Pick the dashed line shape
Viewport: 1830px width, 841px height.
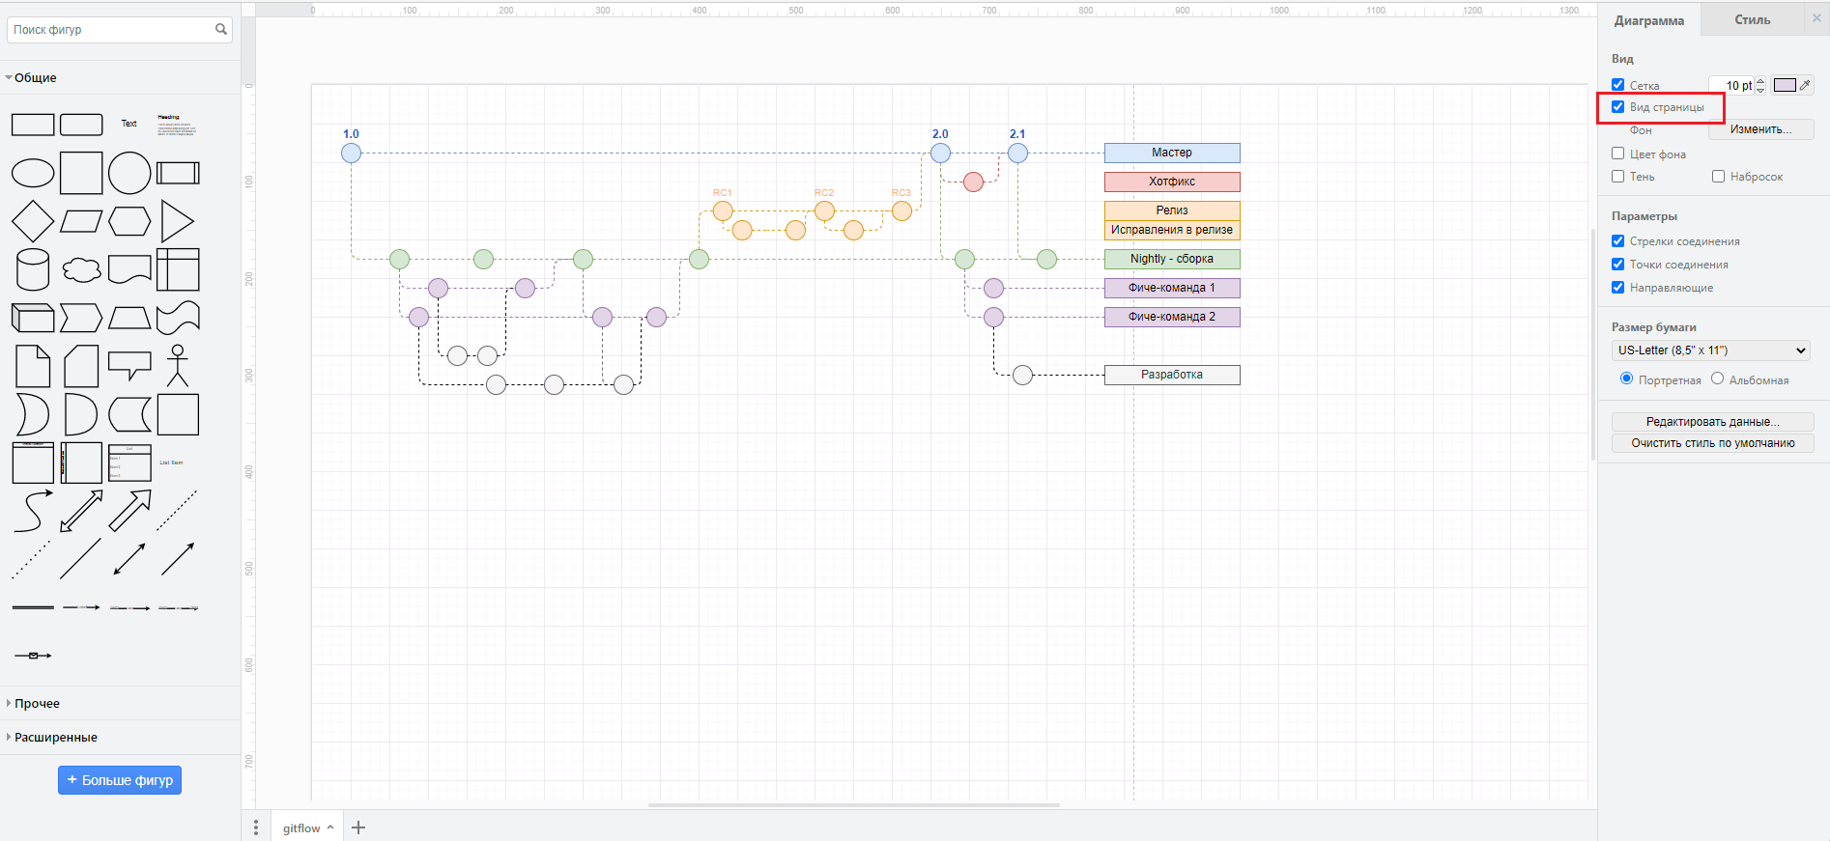[178, 511]
